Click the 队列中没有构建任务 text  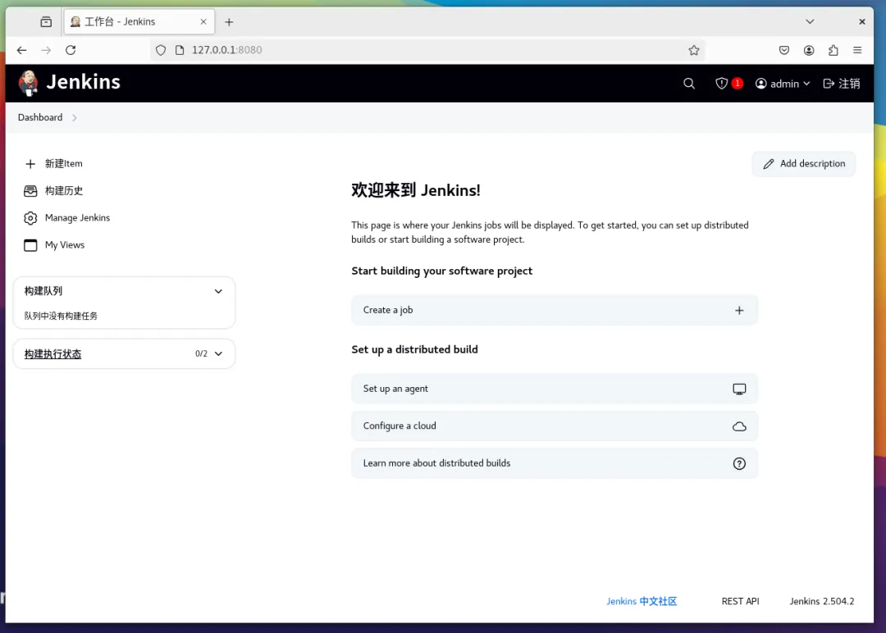tap(61, 316)
